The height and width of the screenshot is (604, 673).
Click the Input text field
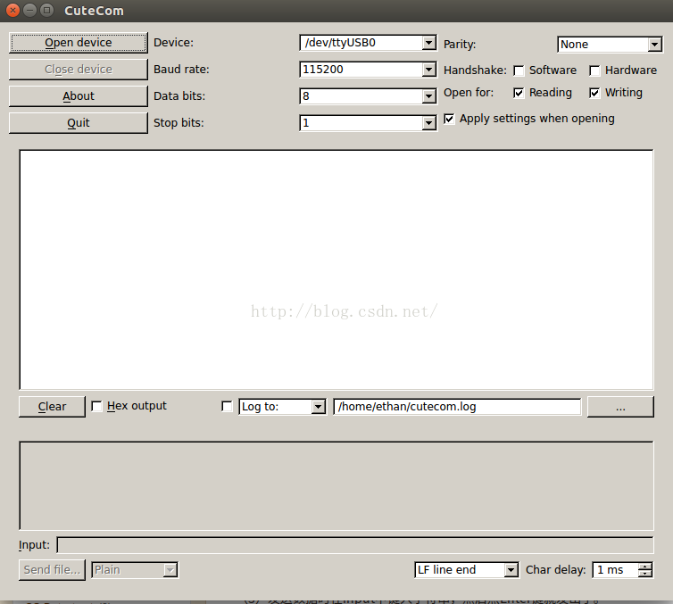pos(355,545)
